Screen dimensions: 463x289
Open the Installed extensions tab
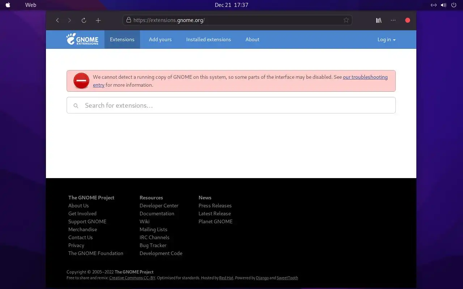click(208, 39)
